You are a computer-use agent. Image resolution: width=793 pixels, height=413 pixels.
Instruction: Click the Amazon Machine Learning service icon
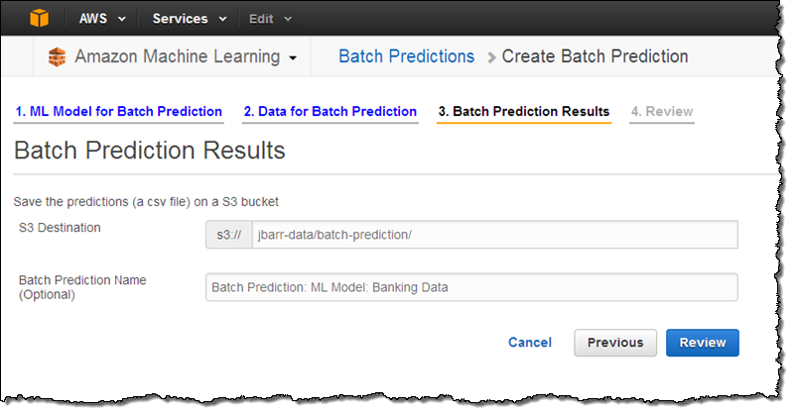[x=58, y=57]
